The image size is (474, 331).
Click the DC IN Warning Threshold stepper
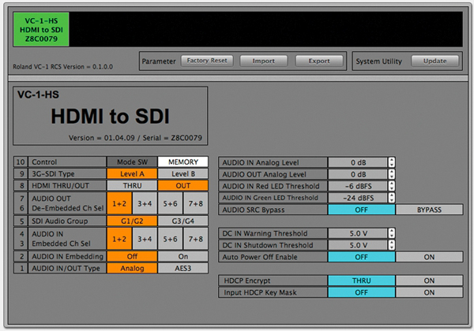click(392, 233)
